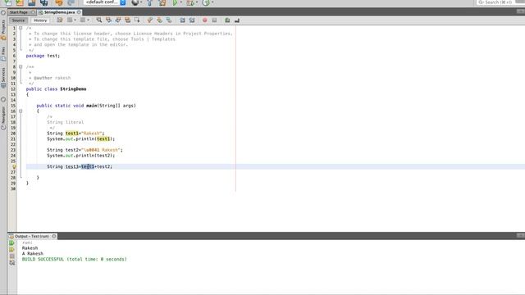
Task: Stop Macro Recording icon
Action: click(214, 20)
